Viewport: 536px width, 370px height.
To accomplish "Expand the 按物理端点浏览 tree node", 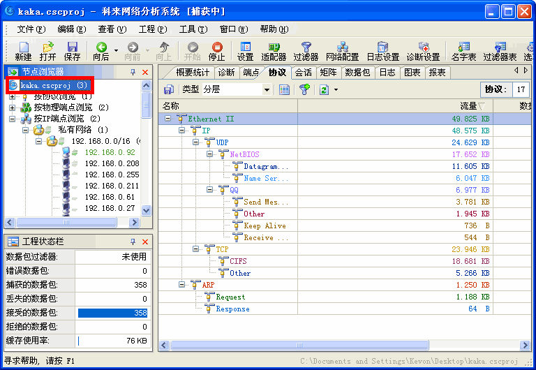I will (x=13, y=108).
